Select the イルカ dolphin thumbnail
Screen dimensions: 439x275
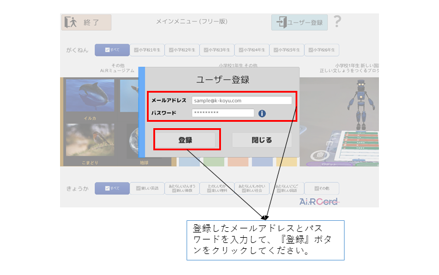pos(90,99)
